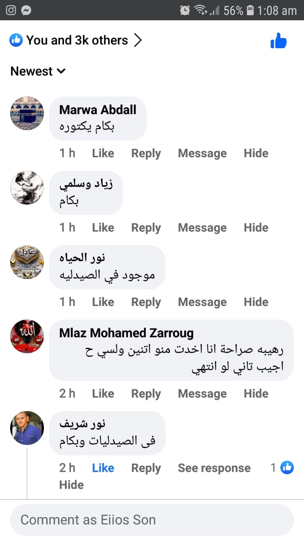Tap the large blue thumbs-up like icon
Image resolution: width=304 pixels, height=541 pixels.
(x=279, y=41)
